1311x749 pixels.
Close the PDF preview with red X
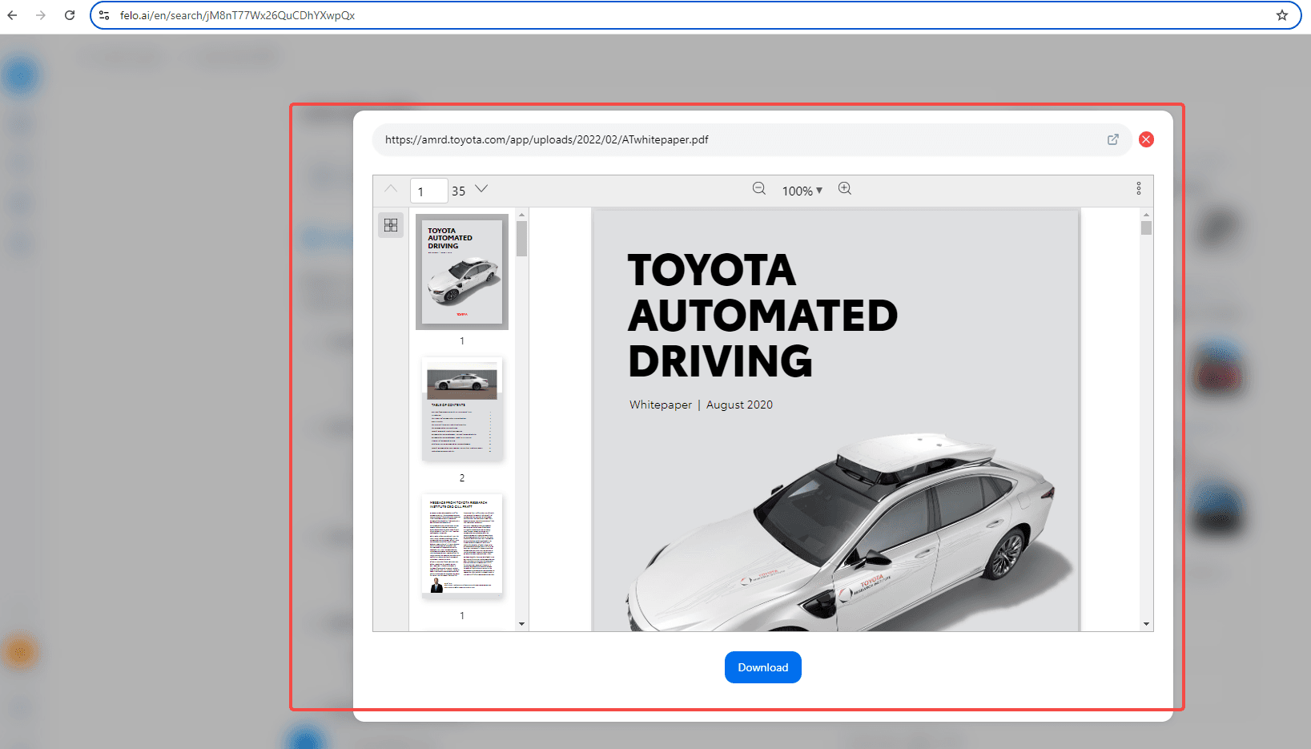[1146, 139]
